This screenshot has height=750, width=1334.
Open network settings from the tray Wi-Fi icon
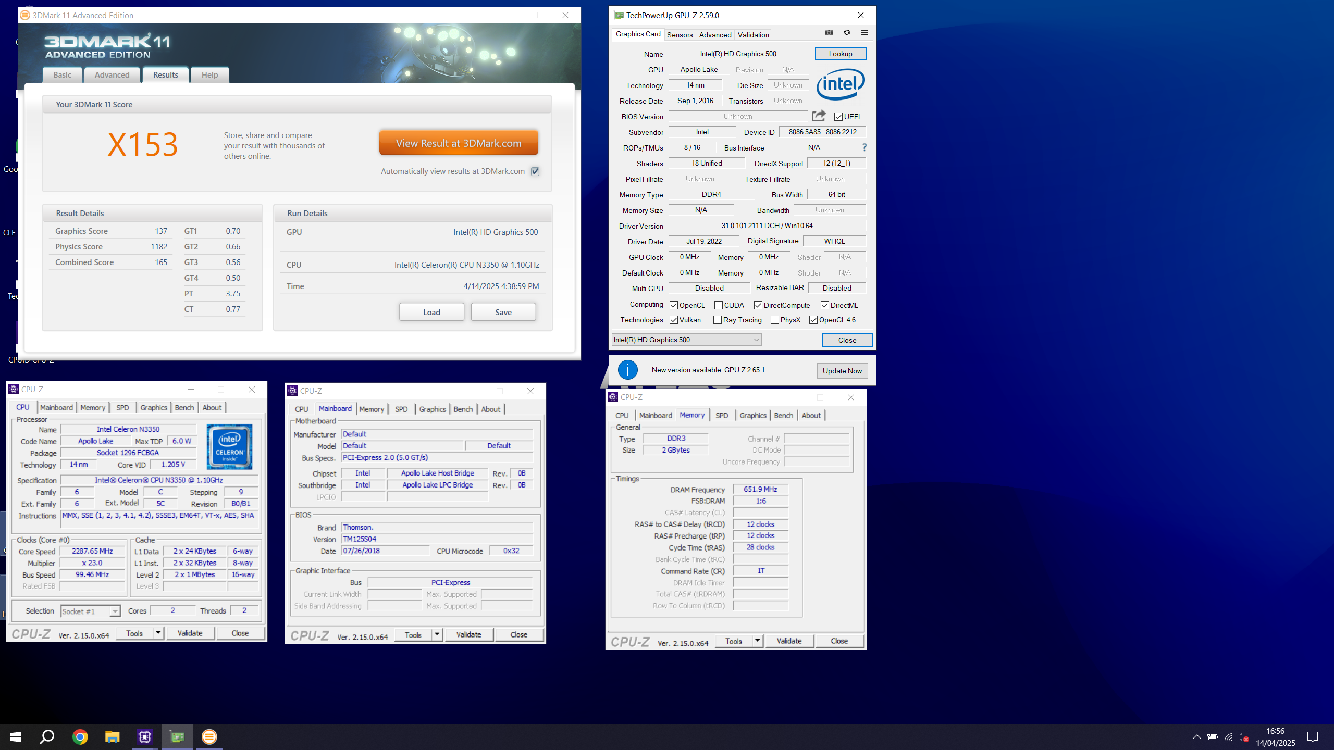point(1228,737)
